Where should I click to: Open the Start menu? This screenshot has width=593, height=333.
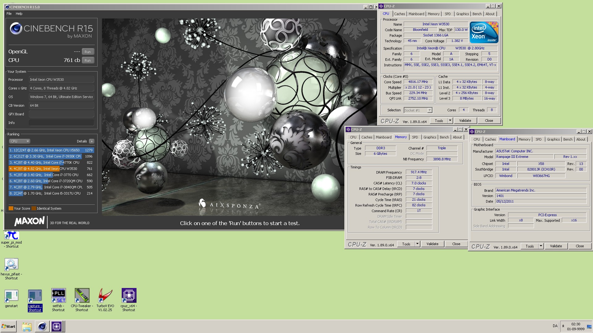8,327
